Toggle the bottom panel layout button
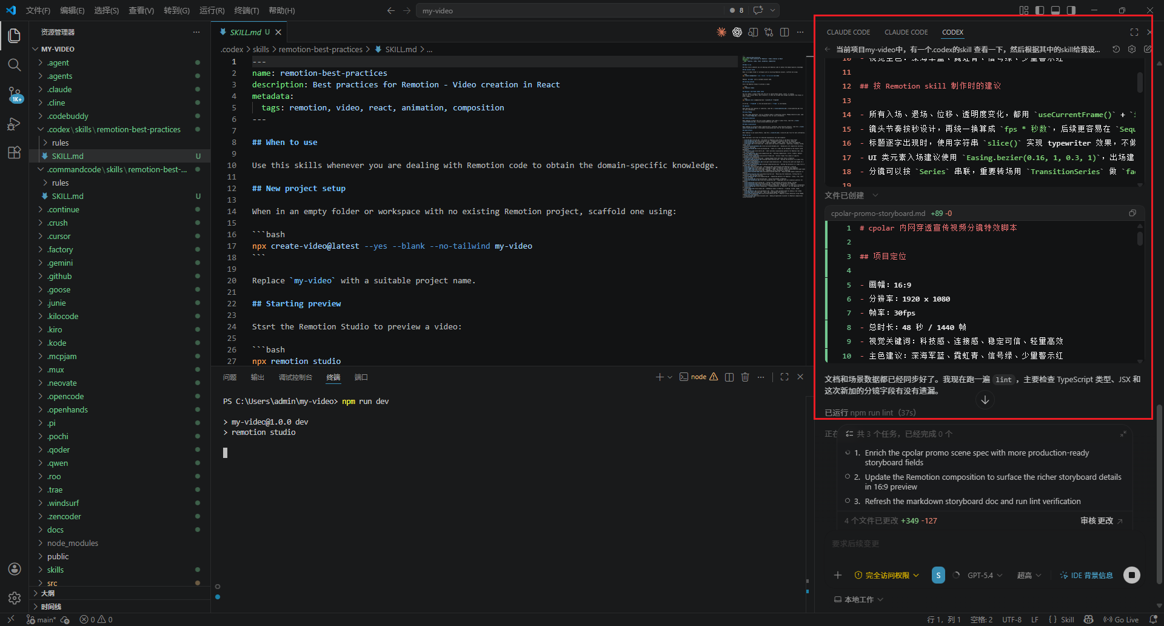Screen dimensions: 1164x626 pos(1055,10)
